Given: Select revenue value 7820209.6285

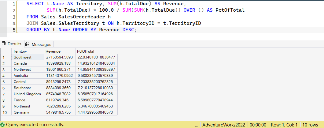Looking at the screenshot, I should [x=60, y=106].
